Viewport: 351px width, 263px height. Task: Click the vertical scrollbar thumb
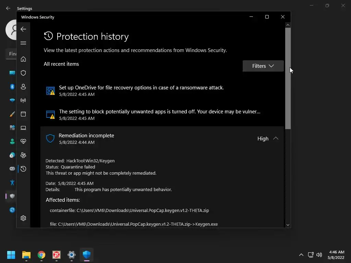pos(288,78)
